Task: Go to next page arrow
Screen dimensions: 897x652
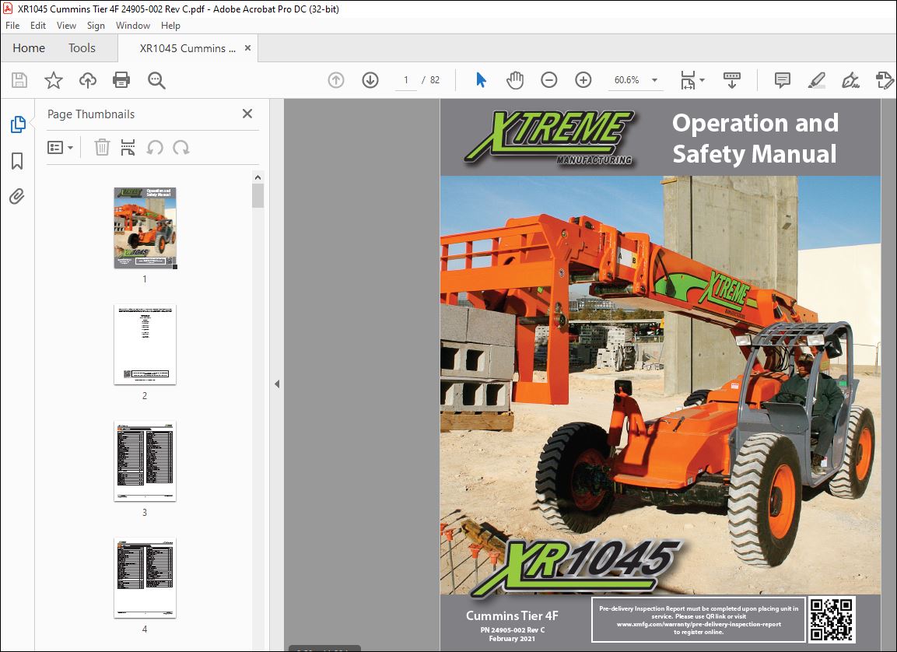Action: pyautogui.click(x=370, y=80)
